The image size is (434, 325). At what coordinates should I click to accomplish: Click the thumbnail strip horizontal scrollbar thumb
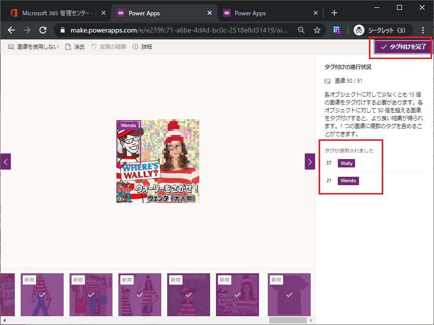coord(288,320)
